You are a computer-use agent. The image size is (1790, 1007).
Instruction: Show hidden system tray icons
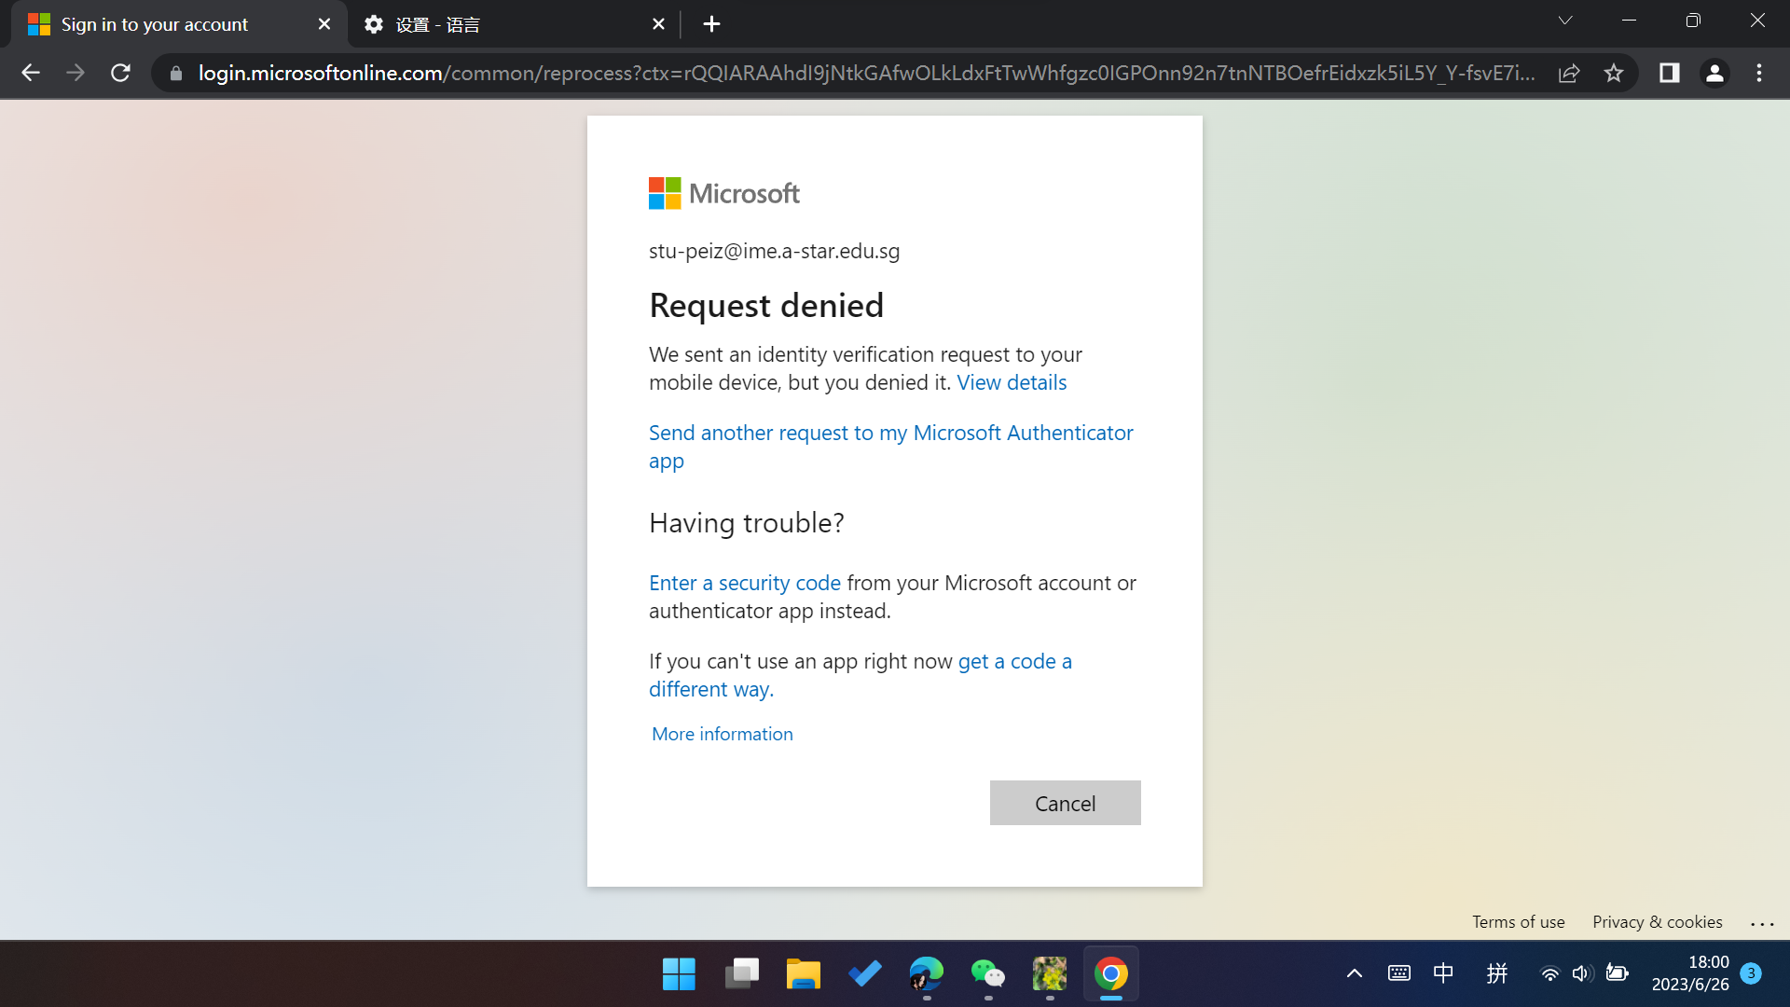pos(1355,973)
